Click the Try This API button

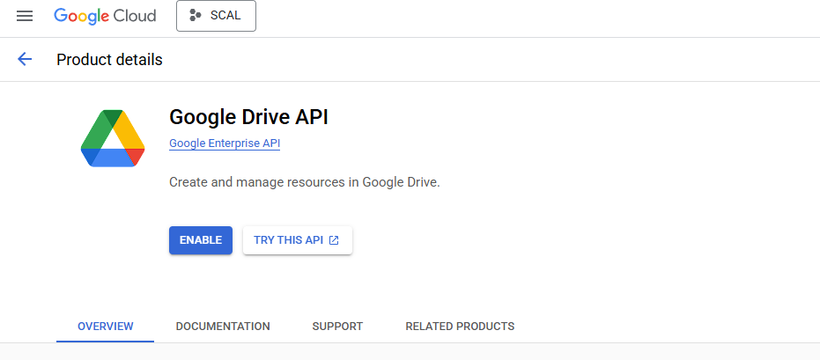tap(297, 240)
